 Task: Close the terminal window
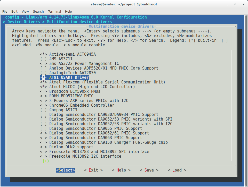tap(243, 4)
